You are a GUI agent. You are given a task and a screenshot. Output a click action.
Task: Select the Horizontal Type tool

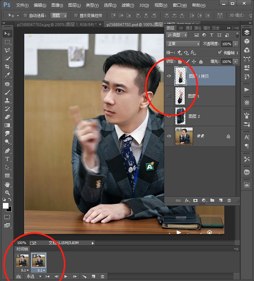[7, 159]
